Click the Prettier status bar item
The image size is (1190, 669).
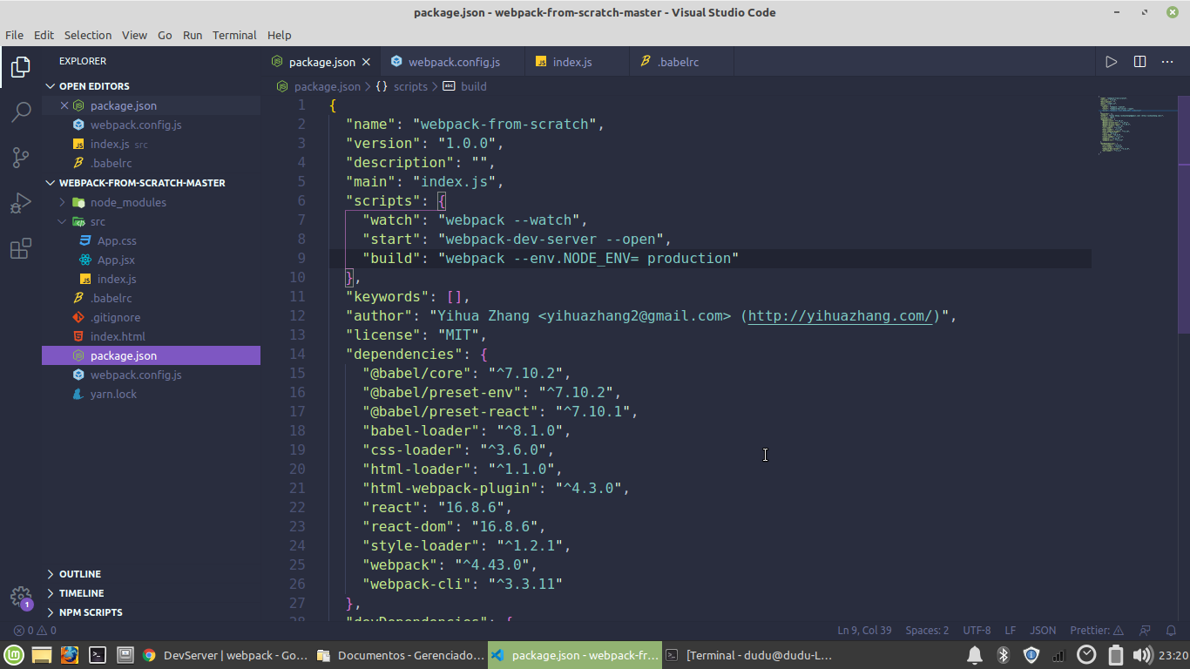click(1097, 630)
